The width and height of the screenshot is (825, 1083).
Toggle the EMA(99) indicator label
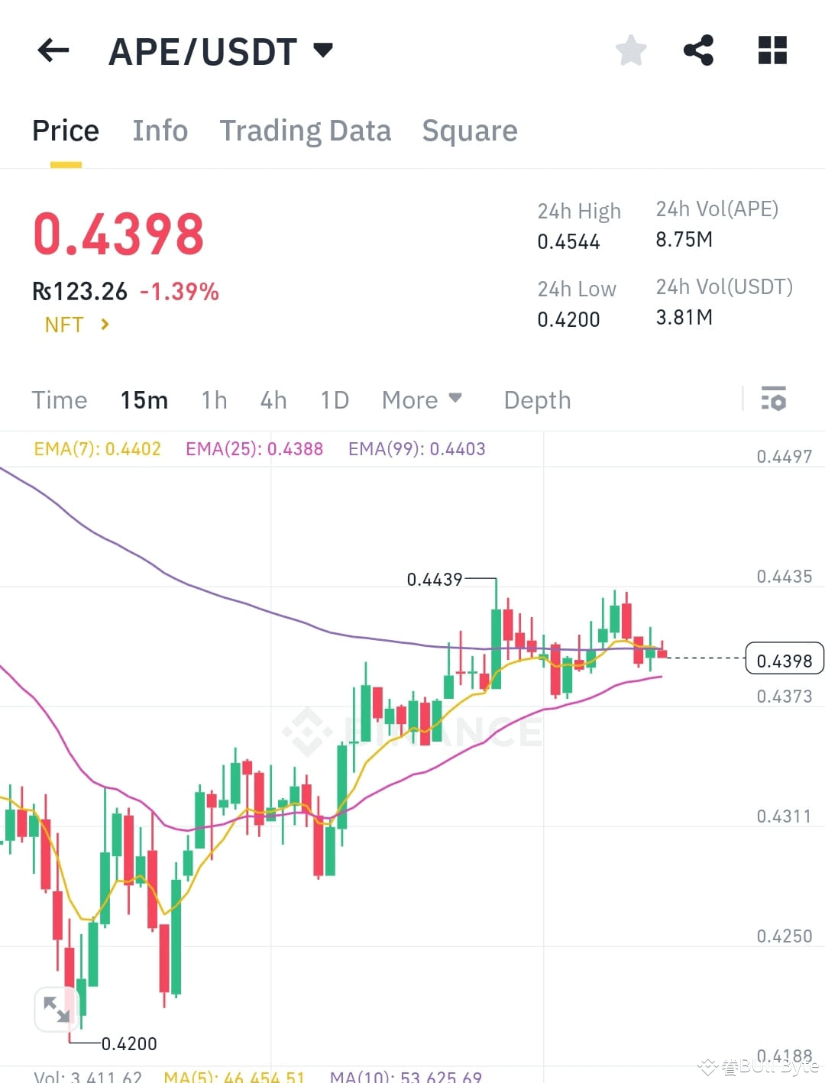point(416,449)
